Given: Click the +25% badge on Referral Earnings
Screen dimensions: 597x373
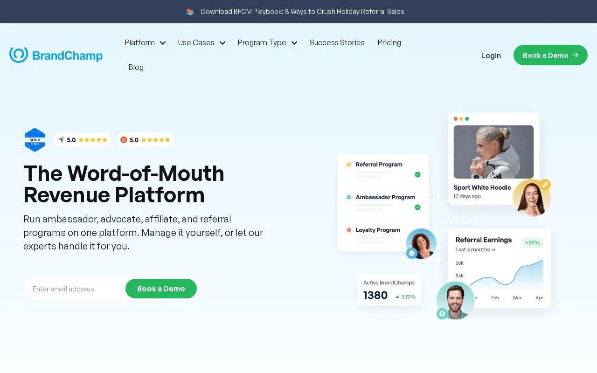Looking at the screenshot, I should point(532,242).
